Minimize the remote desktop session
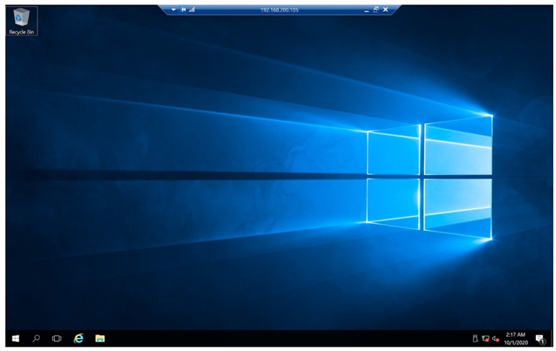This screenshot has width=556, height=351. click(x=366, y=10)
